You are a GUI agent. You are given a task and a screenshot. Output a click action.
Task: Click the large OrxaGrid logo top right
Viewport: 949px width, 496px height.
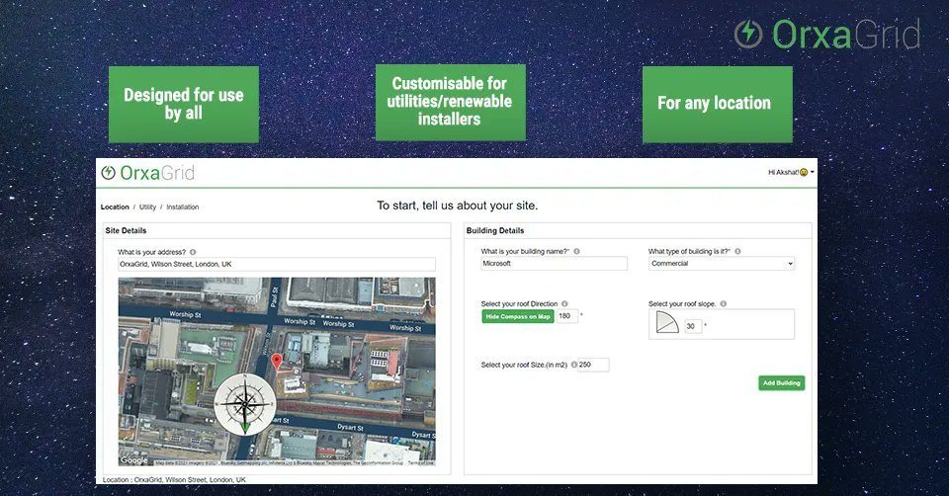tap(828, 34)
